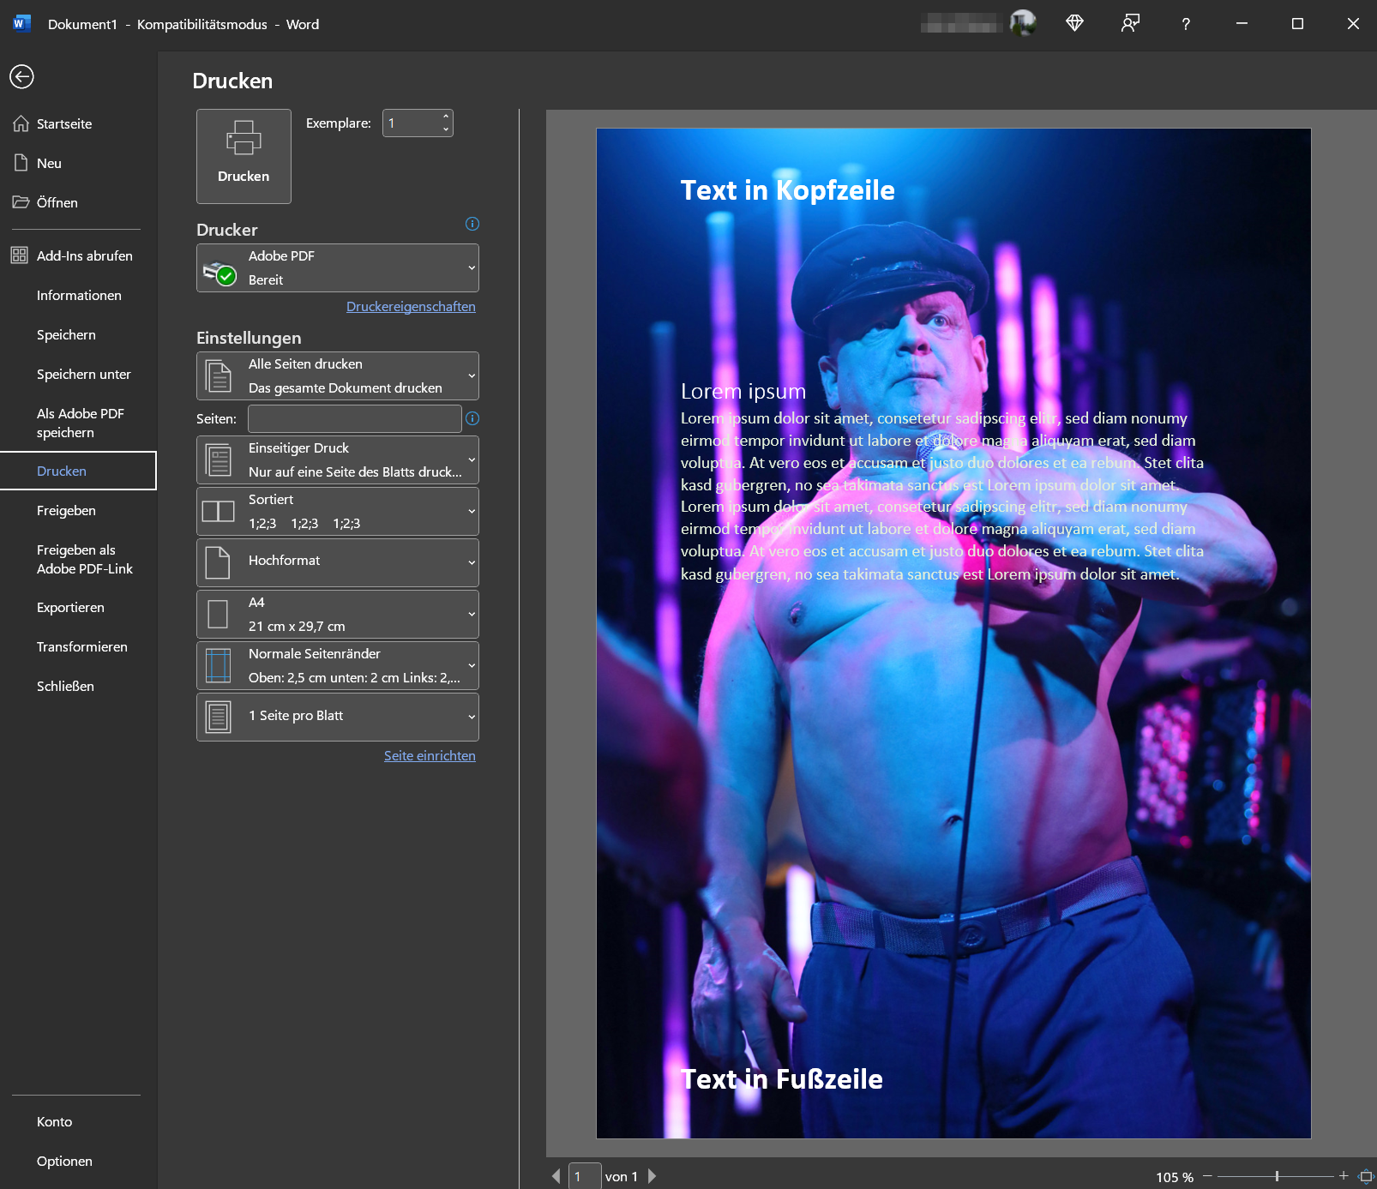Go to next page arrow in preview
The image size is (1377, 1189).
(652, 1176)
